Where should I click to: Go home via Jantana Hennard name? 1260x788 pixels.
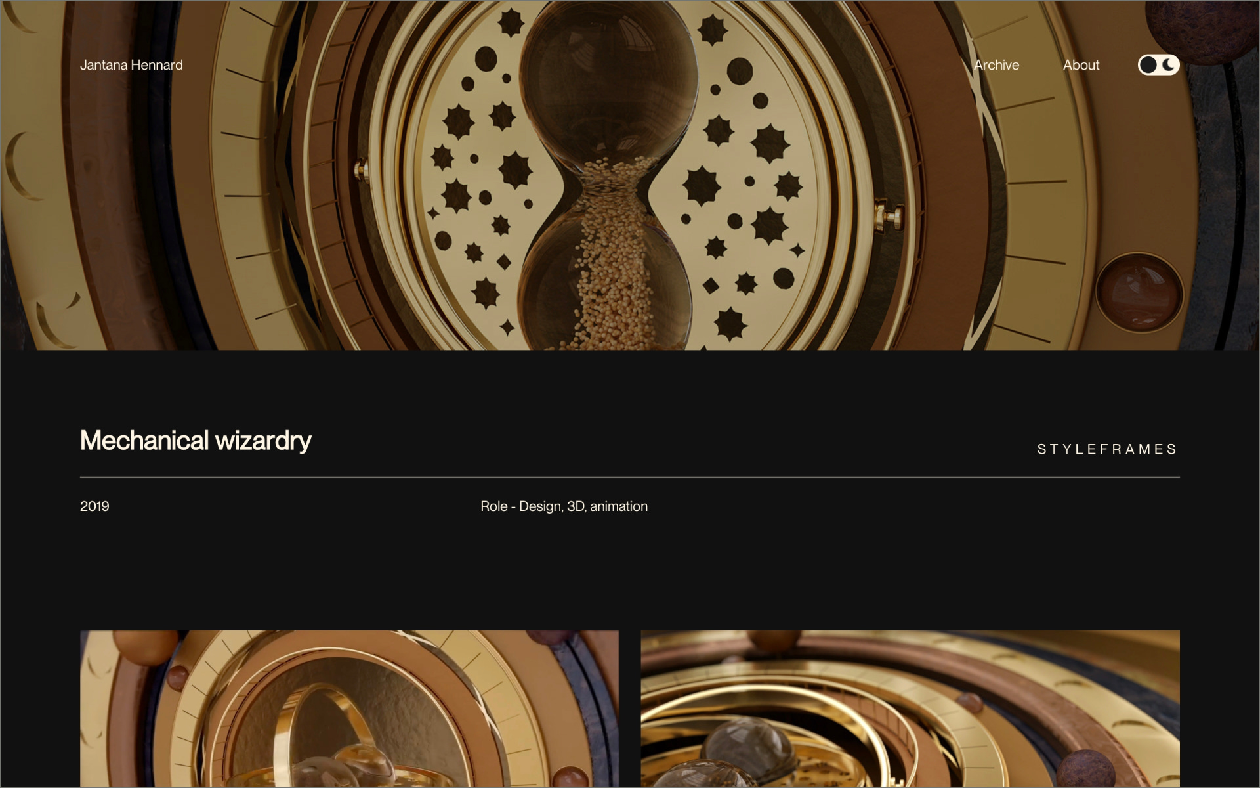(131, 65)
